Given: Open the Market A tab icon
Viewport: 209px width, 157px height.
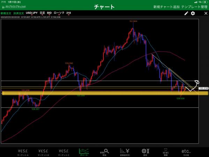Looking at the screenshot, I should click(x=23, y=152).
